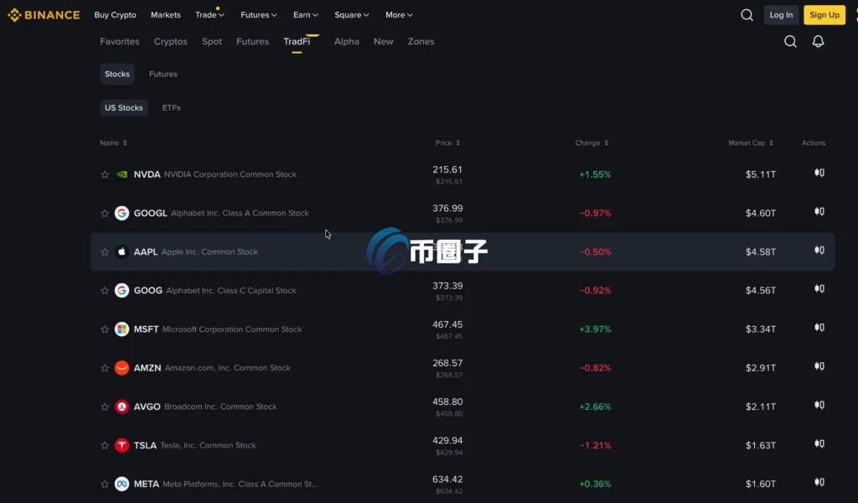Click the Binance logo
The image size is (858, 503).
tap(44, 15)
